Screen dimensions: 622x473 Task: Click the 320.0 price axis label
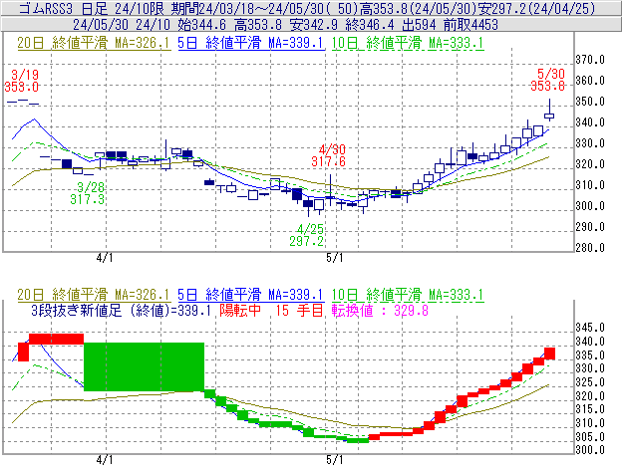(590, 164)
